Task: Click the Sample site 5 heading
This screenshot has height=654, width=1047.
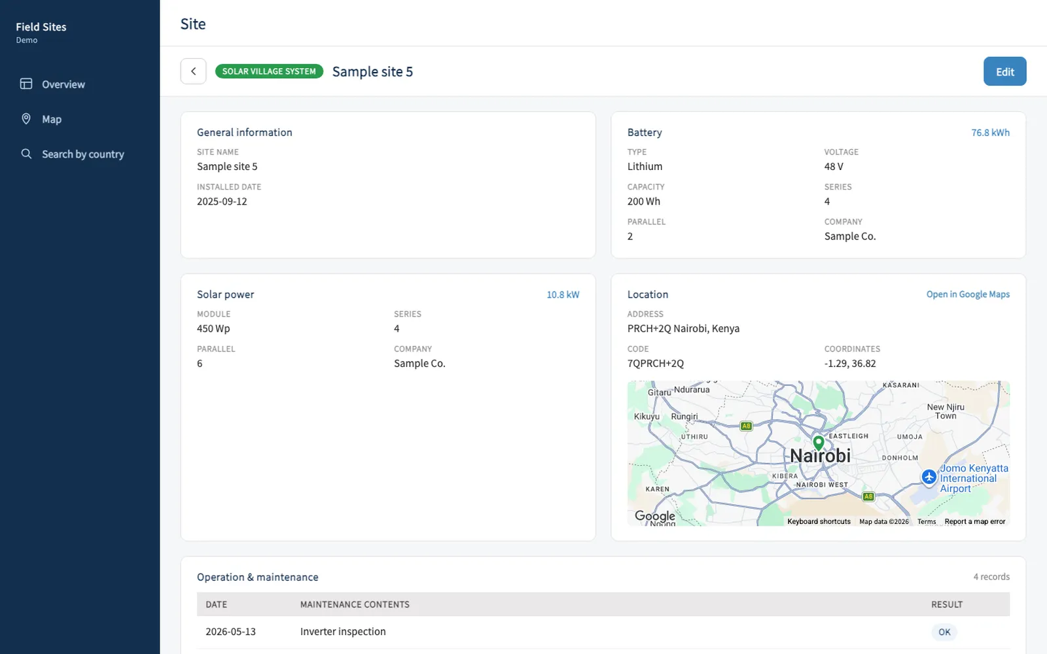Action: pyautogui.click(x=372, y=71)
